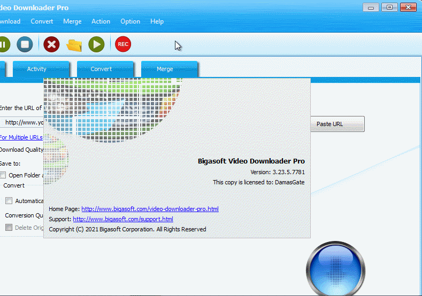Toggle the Open Folder checkbox
The image size is (422, 296).
(x=3, y=175)
